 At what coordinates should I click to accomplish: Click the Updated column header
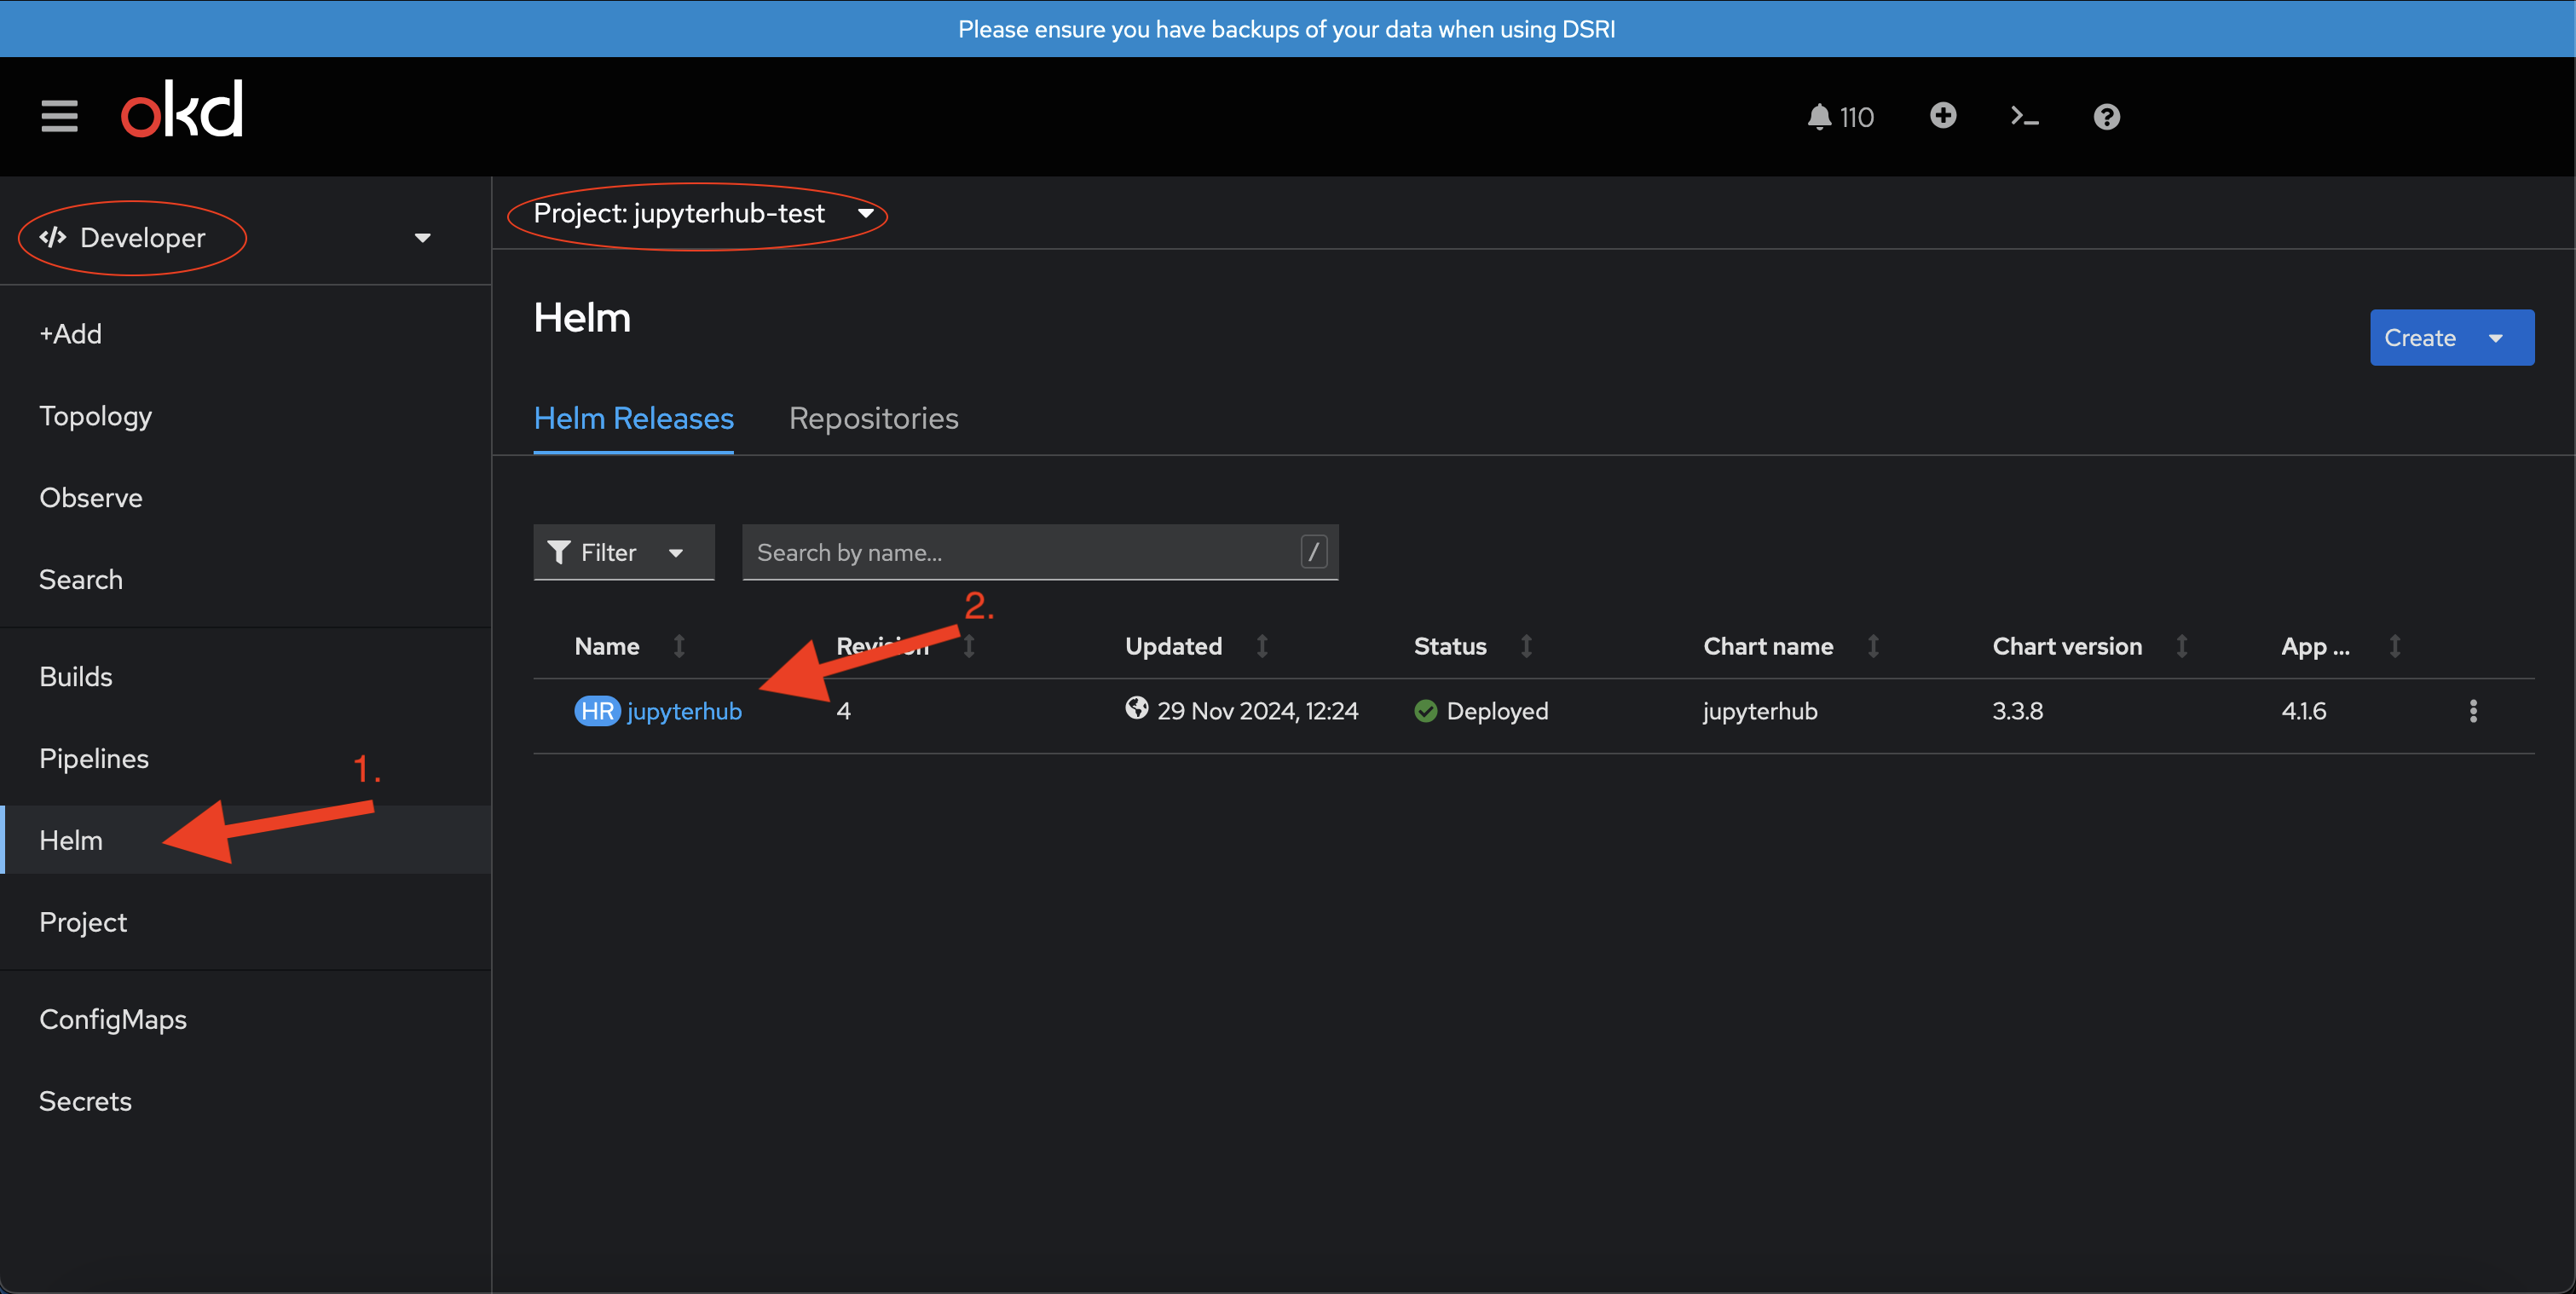point(1173,646)
